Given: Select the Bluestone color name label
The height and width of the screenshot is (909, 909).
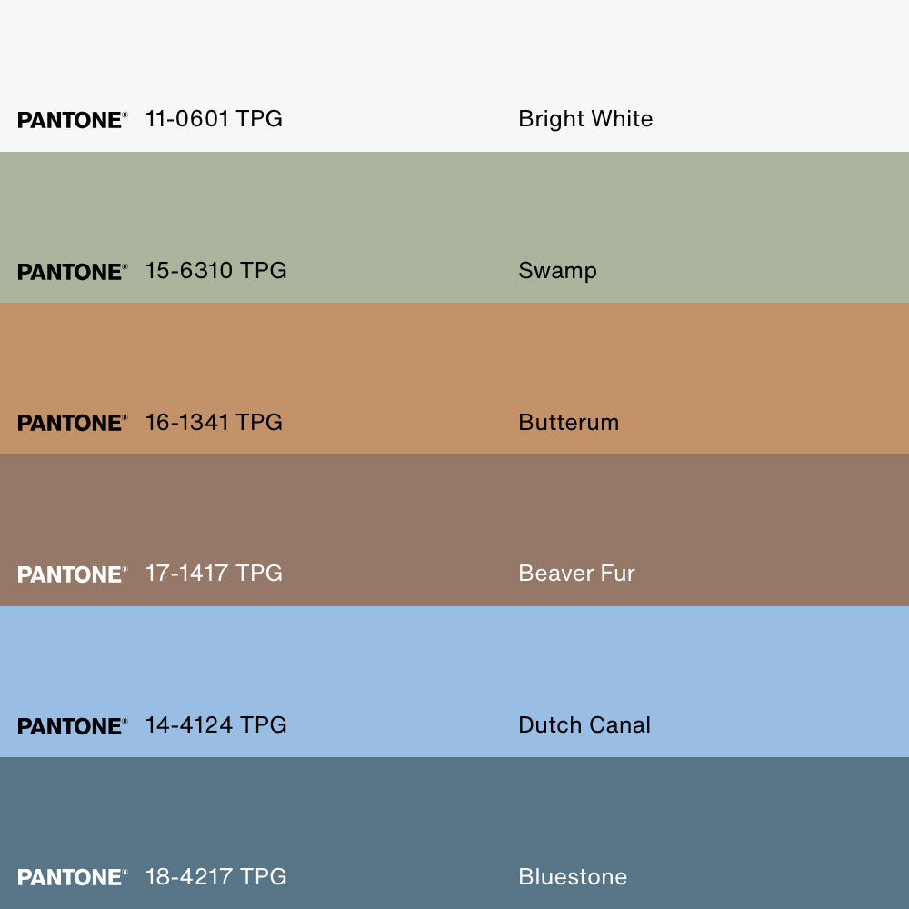Looking at the screenshot, I should coord(573,877).
